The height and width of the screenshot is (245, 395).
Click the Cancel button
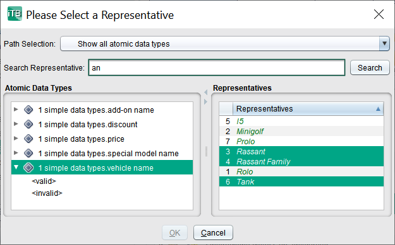coord(213,232)
